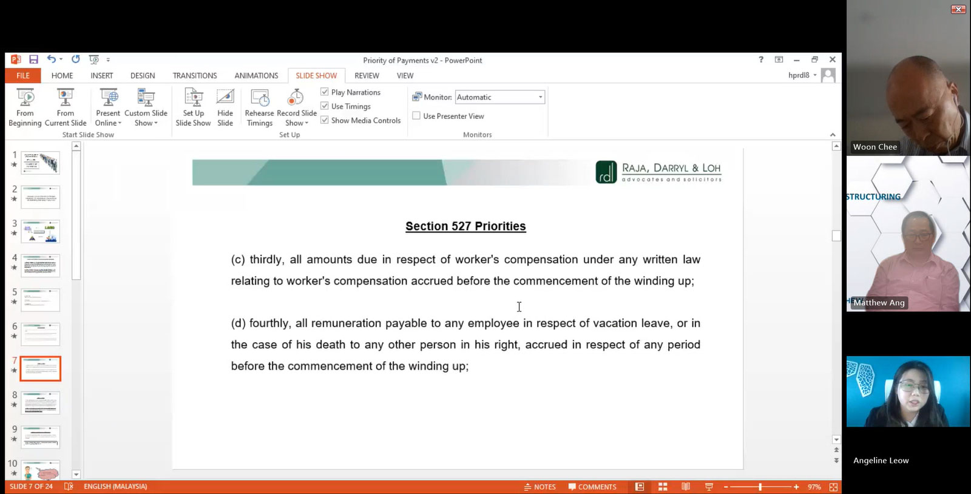
Task: Enable Use Presenter View checkbox
Action: (416, 115)
